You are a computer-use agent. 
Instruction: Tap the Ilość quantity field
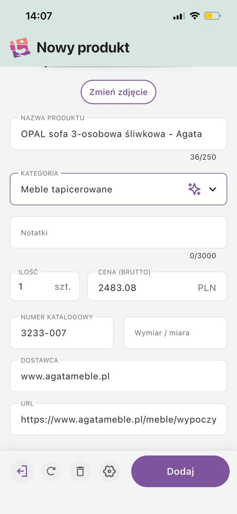[45, 286]
